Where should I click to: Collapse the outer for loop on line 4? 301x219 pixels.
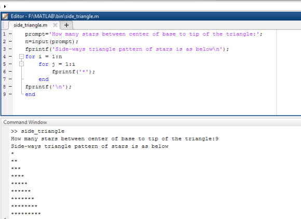tap(21, 57)
